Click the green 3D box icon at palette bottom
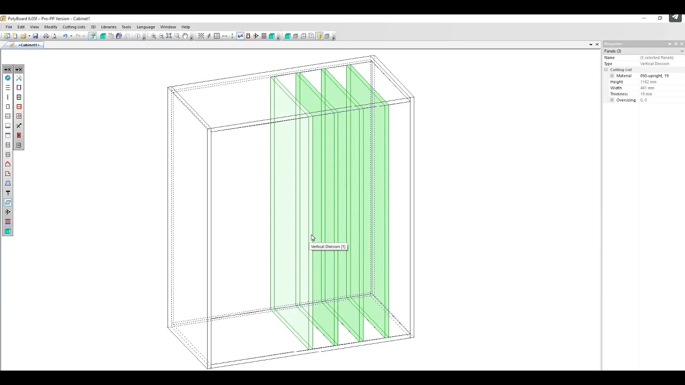Image resolution: width=685 pixels, height=385 pixels. (x=7, y=231)
